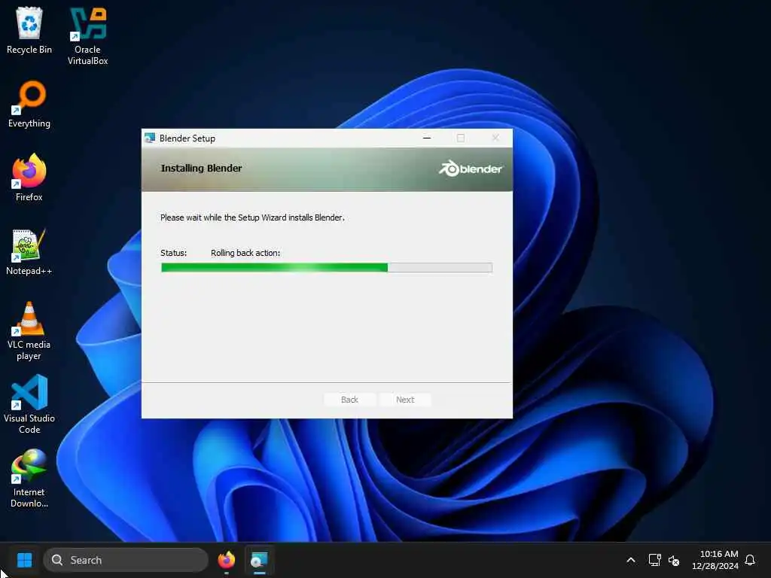
Task: Select the Notepad++ desktop shortcut
Action: point(29,252)
